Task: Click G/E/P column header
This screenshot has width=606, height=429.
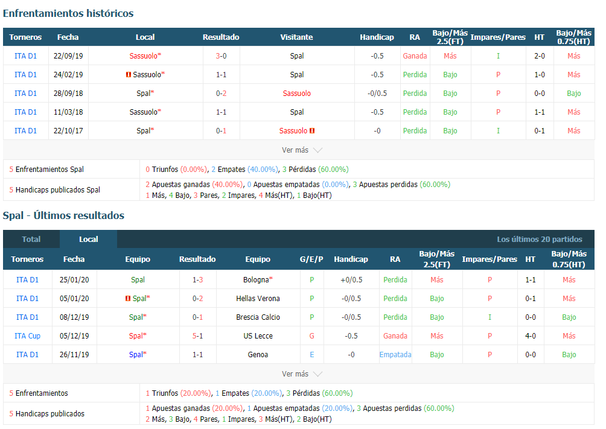Action: tap(311, 259)
